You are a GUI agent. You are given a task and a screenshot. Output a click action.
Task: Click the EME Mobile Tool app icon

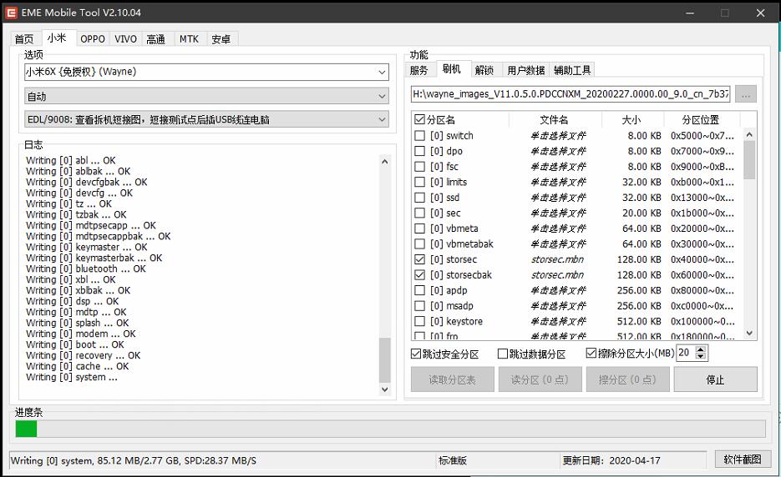point(11,13)
